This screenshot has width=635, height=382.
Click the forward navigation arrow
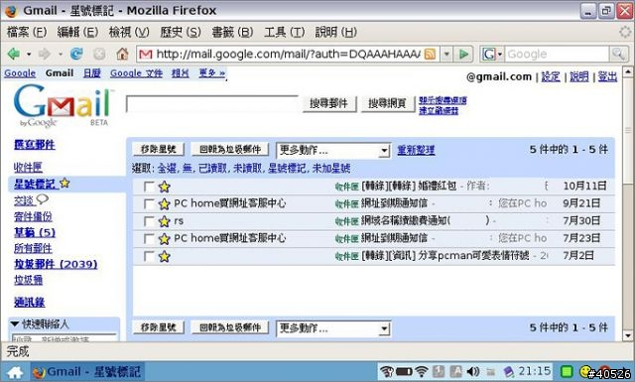click(x=44, y=54)
